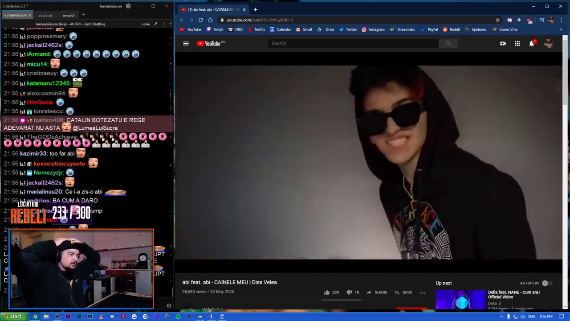Click the moderation pencil icon in Chatterino
The height and width of the screenshot is (321, 570).
[155, 24]
